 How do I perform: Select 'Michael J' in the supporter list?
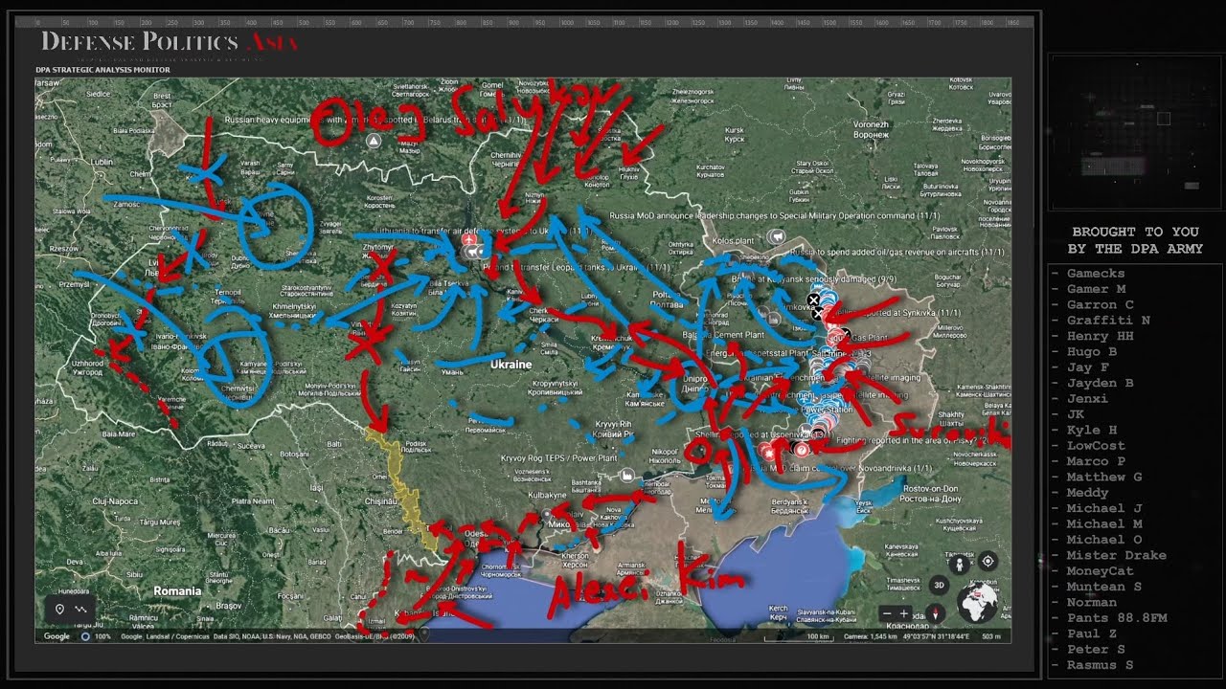pyautogui.click(x=1104, y=508)
